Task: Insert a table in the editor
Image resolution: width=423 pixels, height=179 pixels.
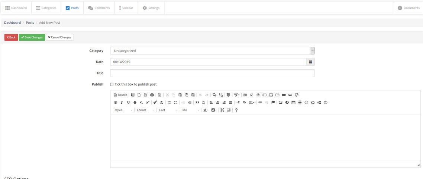Action: (x=293, y=103)
